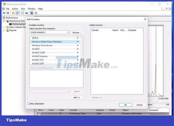Expand the Data Collector Sets node
Image resolution: width=174 pixels, height=126 pixels.
click(4, 27)
